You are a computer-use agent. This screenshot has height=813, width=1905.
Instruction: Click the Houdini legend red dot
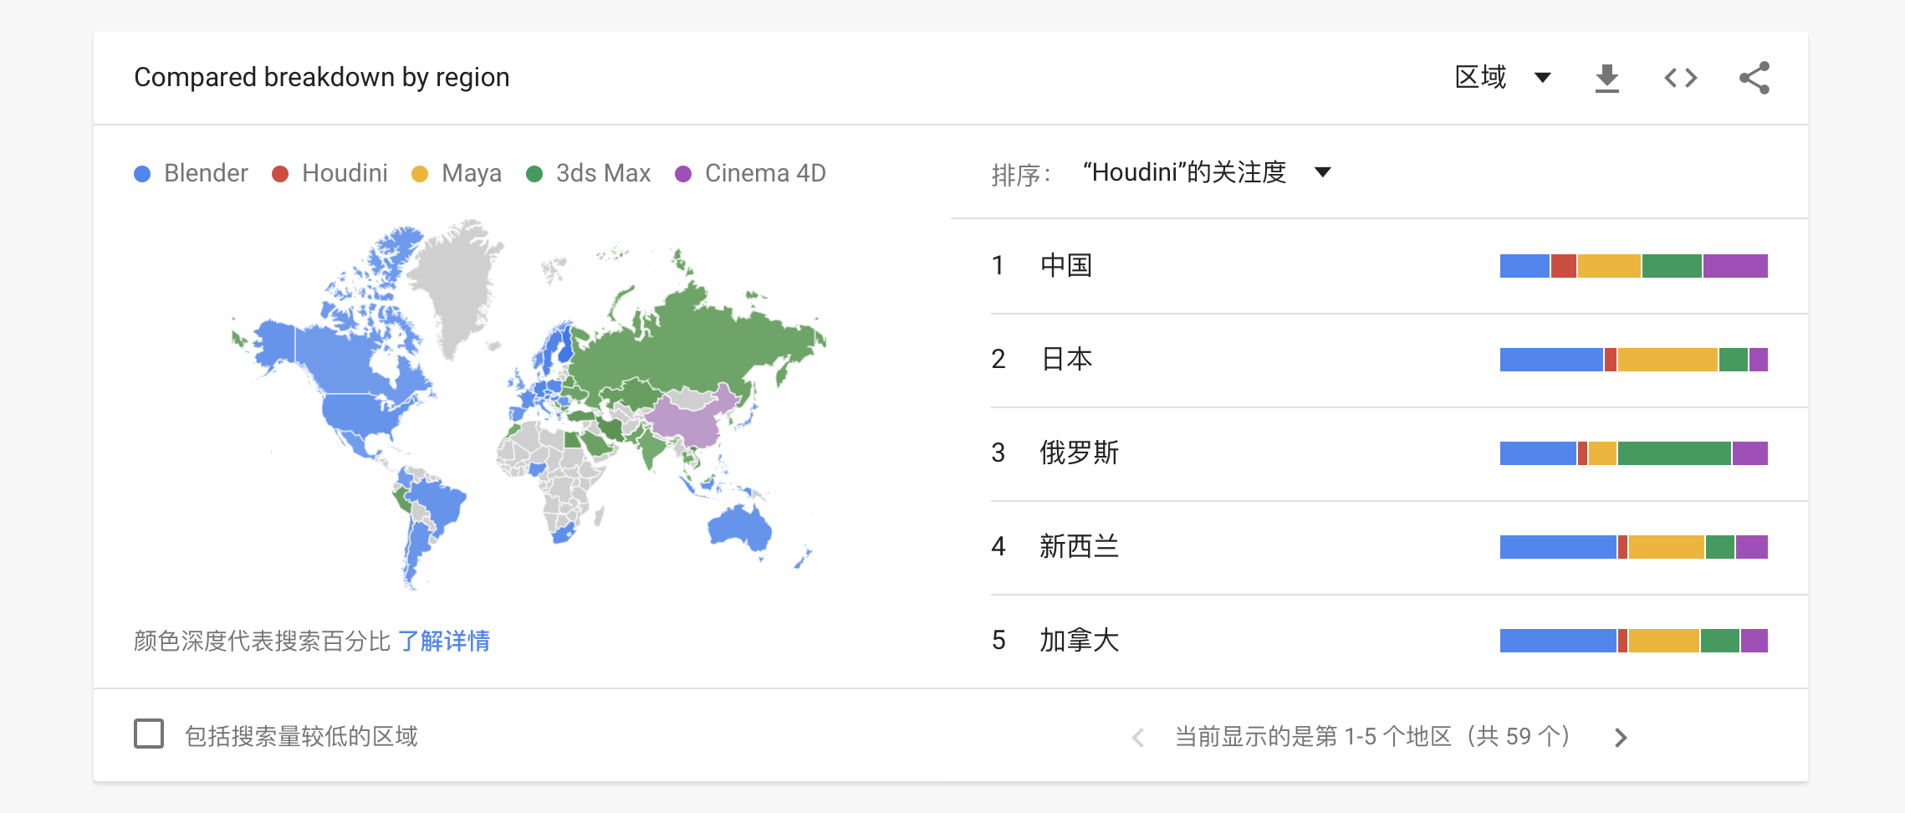pos(280,174)
